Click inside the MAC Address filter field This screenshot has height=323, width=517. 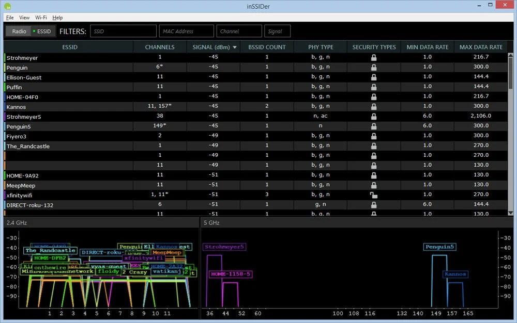(x=186, y=31)
